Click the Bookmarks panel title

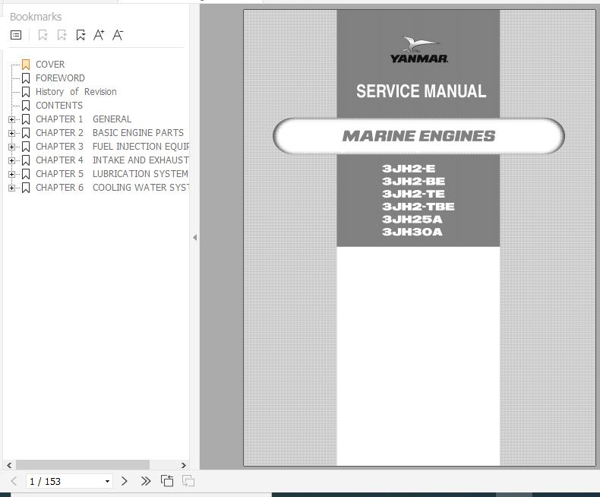(x=36, y=17)
